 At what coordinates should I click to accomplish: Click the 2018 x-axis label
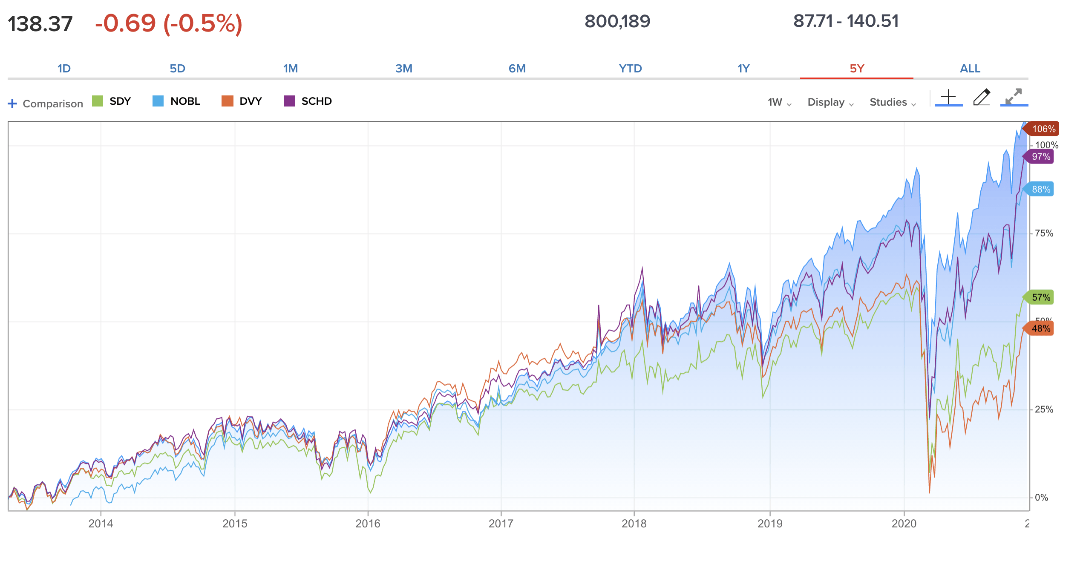pyautogui.click(x=634, y=524)
